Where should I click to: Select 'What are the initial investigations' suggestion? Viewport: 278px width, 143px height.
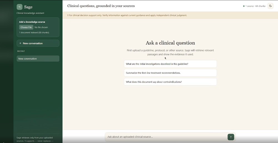pyautogui.click(x=170, y=64)
